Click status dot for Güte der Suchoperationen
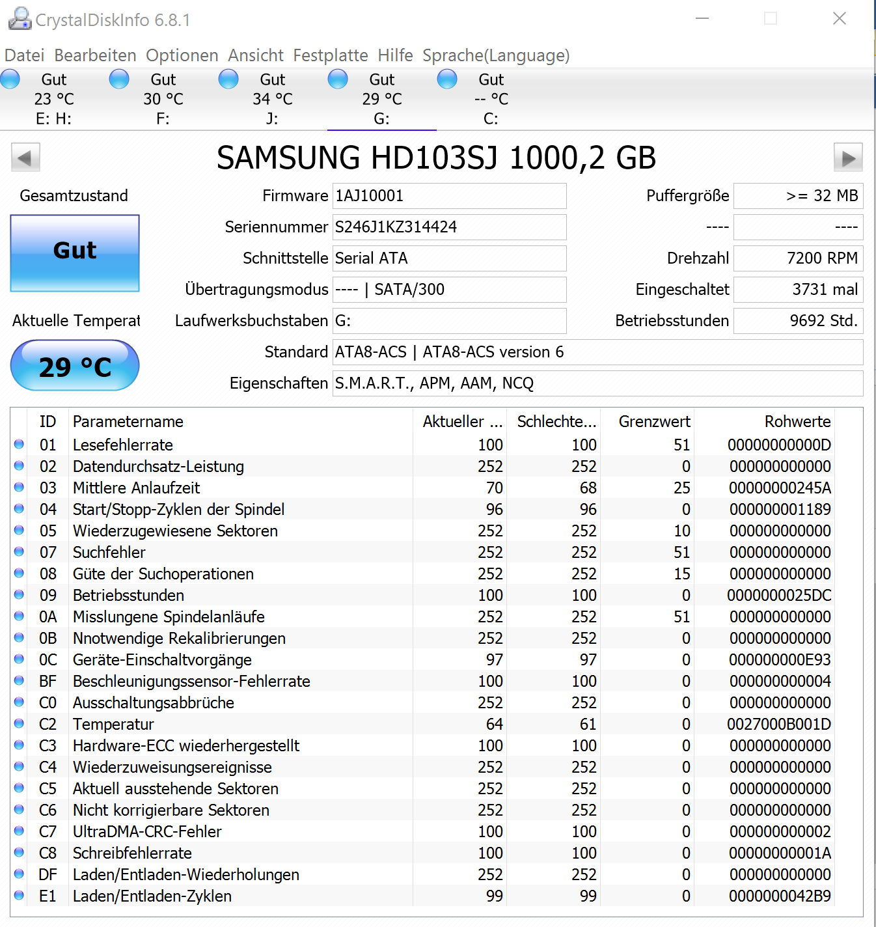 (x=19, y=573)
